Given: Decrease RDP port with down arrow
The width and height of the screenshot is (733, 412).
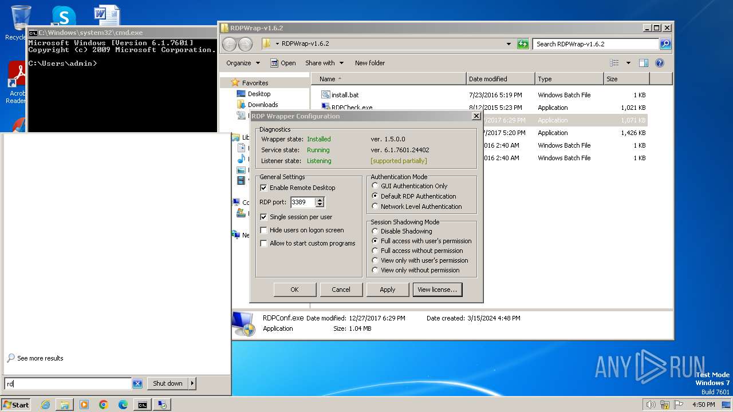Looking at the screenshot, I should pyautogui.click(x=320, y=204).
